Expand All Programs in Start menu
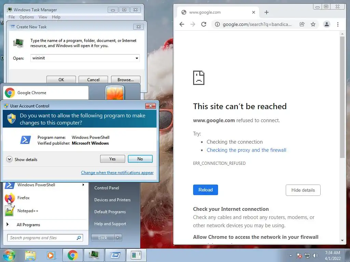Image resolution: width=350 pixels, height=262 pixels. point(46,224)
